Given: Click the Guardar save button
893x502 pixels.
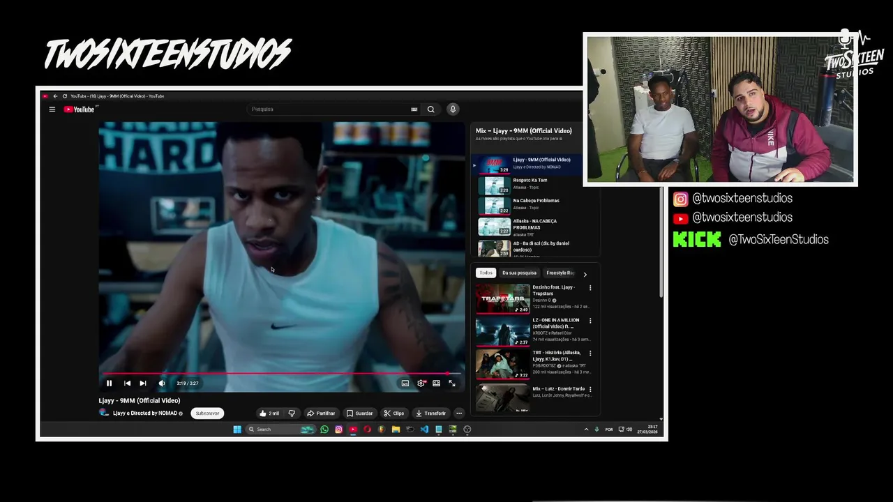Looking at the screenshot, I should coord(360,413).
